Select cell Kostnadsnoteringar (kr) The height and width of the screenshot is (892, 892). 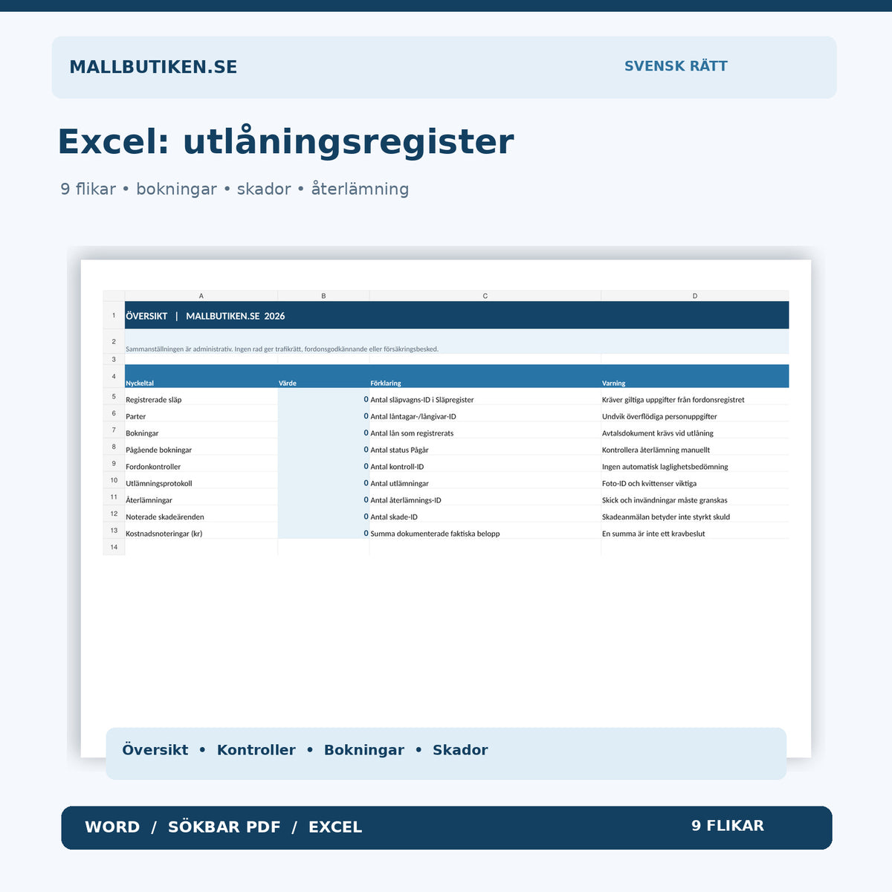click(201, 531)
